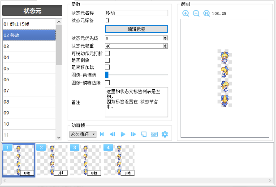The height and width of the screenshot is (187, 276).
Task: Open animation frame settings gear
Action: (164, 134)
